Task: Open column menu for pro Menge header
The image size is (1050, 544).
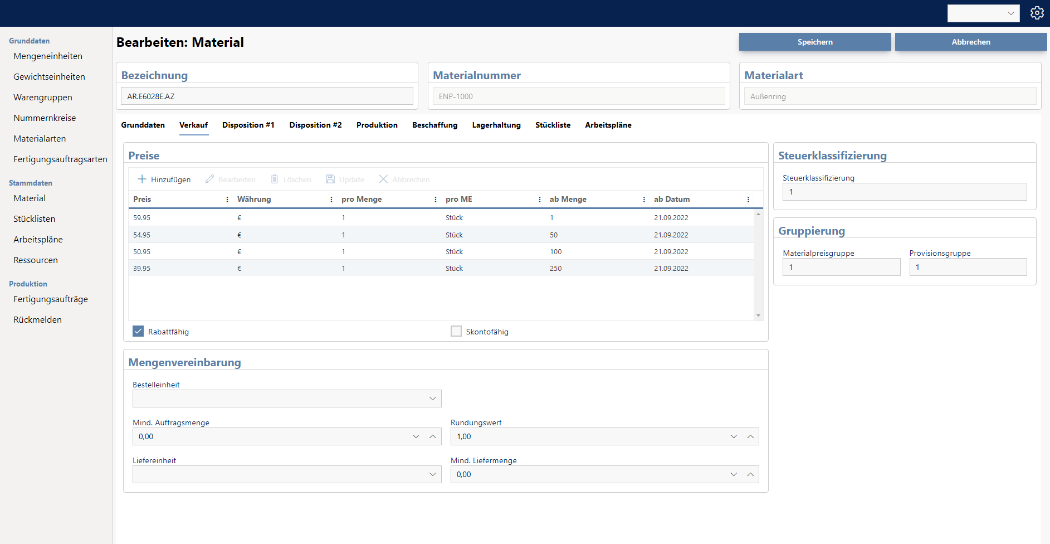Action: [x=436, y=200]
